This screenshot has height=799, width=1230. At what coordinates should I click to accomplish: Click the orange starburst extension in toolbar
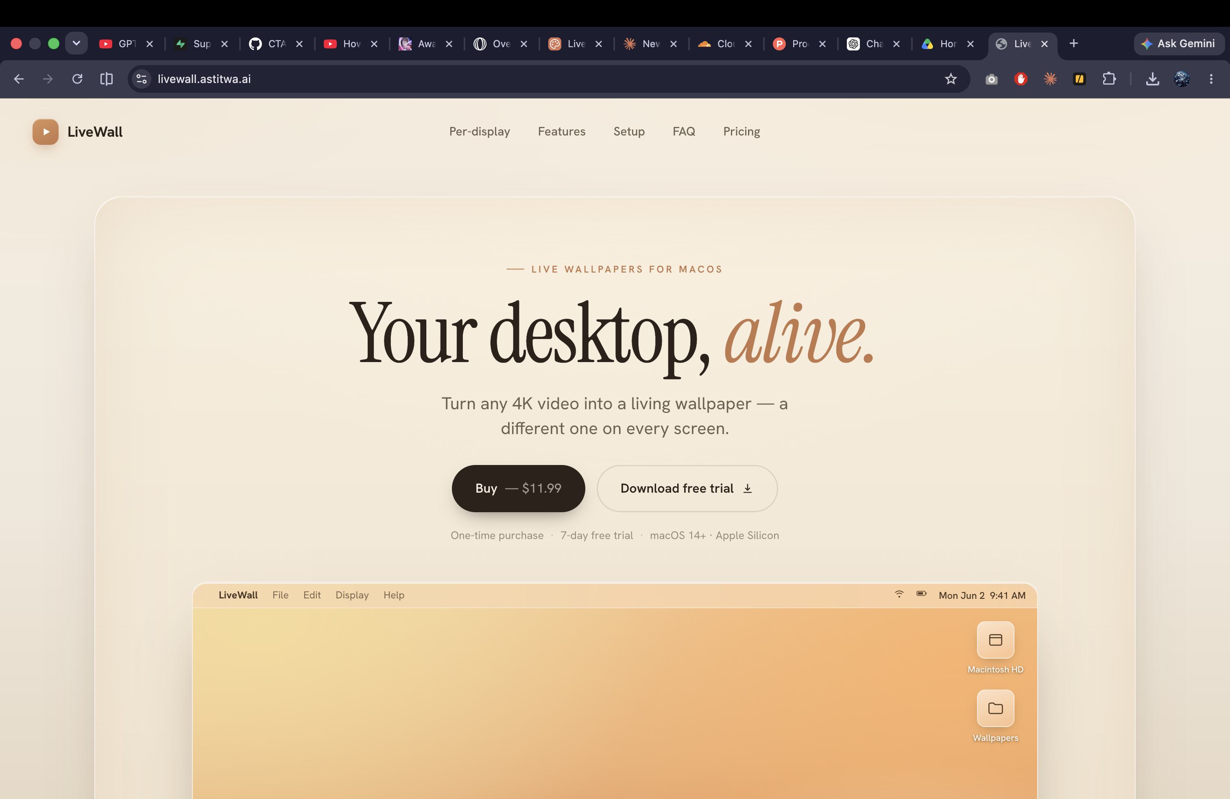[x=1050, y=79]
